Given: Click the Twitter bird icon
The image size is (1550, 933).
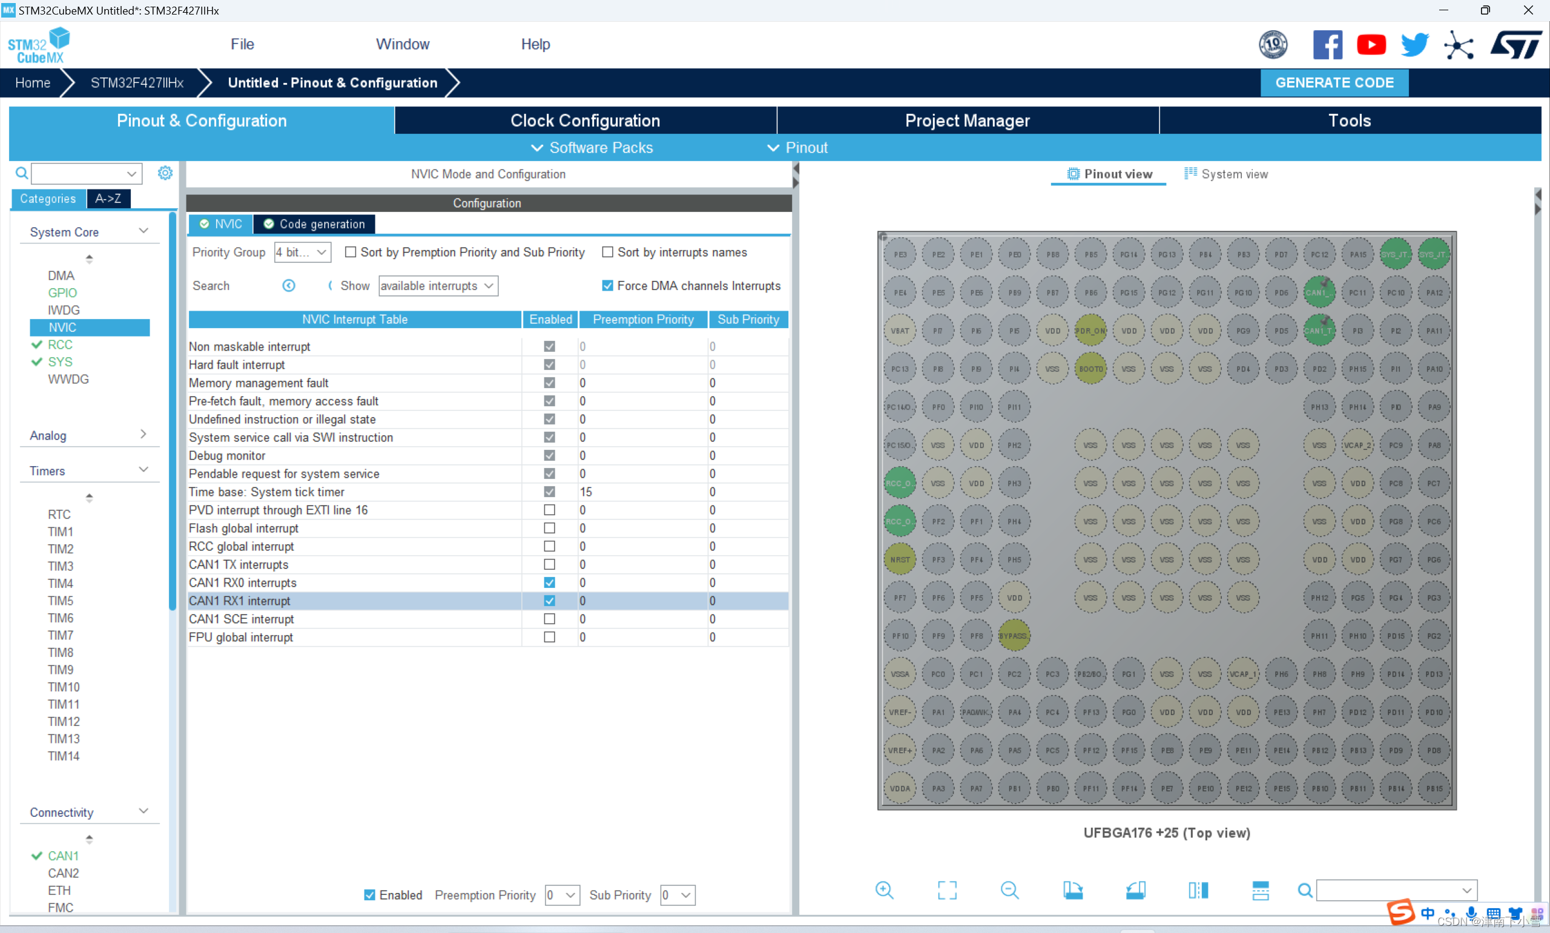Looking at the screenshot, I should [x=1414, y=45].
